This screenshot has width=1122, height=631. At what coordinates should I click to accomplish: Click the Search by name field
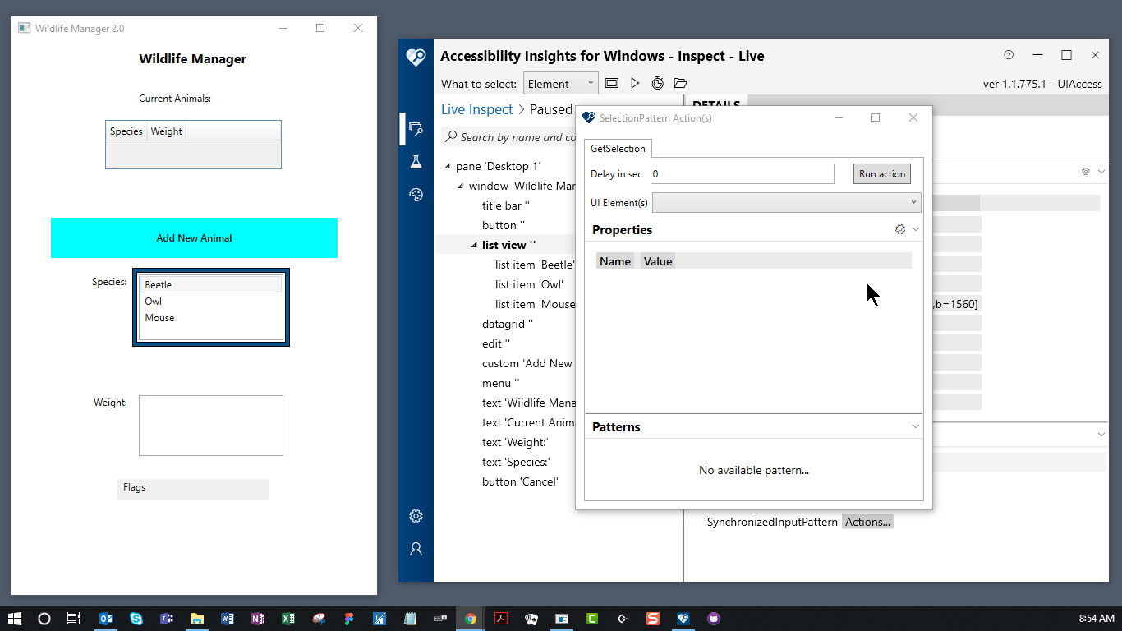[508, 137]
